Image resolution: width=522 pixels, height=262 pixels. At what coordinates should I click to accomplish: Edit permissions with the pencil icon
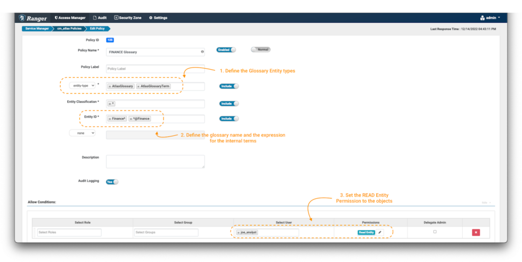[x=380, y=232]
